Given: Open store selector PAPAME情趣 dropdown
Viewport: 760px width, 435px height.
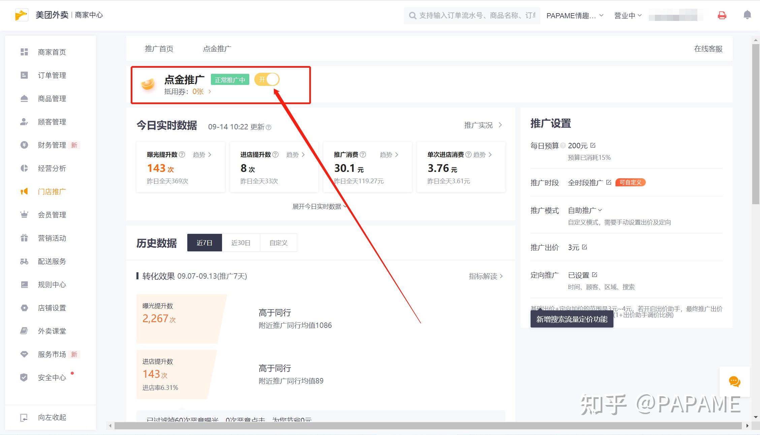Looking at the screenshot, I should [575, 15].
